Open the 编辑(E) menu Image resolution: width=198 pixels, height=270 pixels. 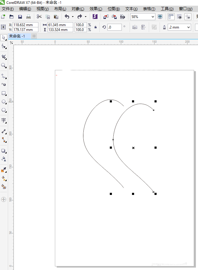[x=25, y=9]
